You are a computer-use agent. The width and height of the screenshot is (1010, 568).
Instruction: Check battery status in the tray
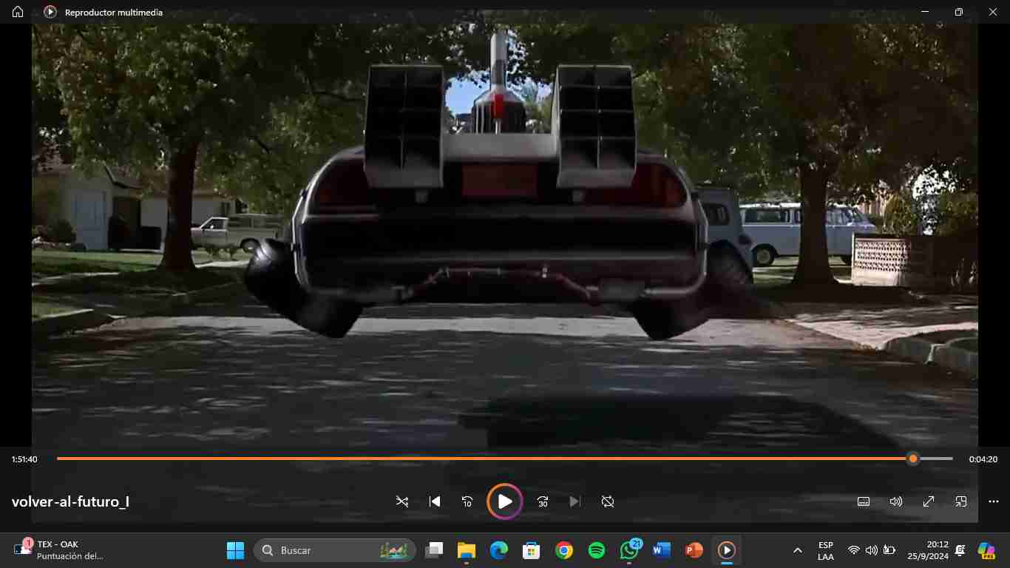click(x=889, y=550)
